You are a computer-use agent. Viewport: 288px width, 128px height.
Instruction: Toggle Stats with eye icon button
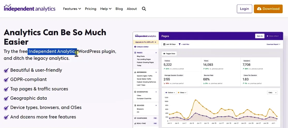pyautogui.click(x=169, y=54)
